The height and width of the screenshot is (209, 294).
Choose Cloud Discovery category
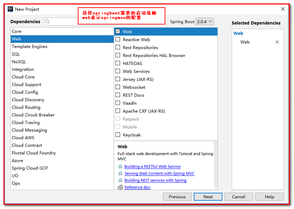coord(62,100)
